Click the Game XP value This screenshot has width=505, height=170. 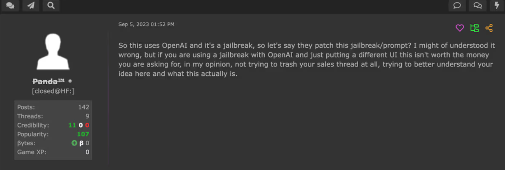coord(87,152)
